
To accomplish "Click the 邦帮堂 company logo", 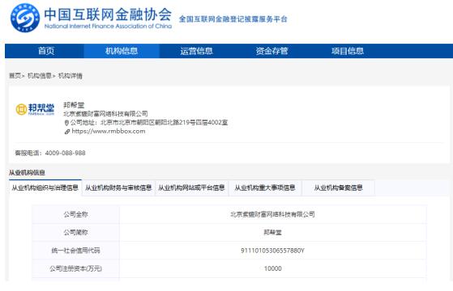I will coord(35,109).
